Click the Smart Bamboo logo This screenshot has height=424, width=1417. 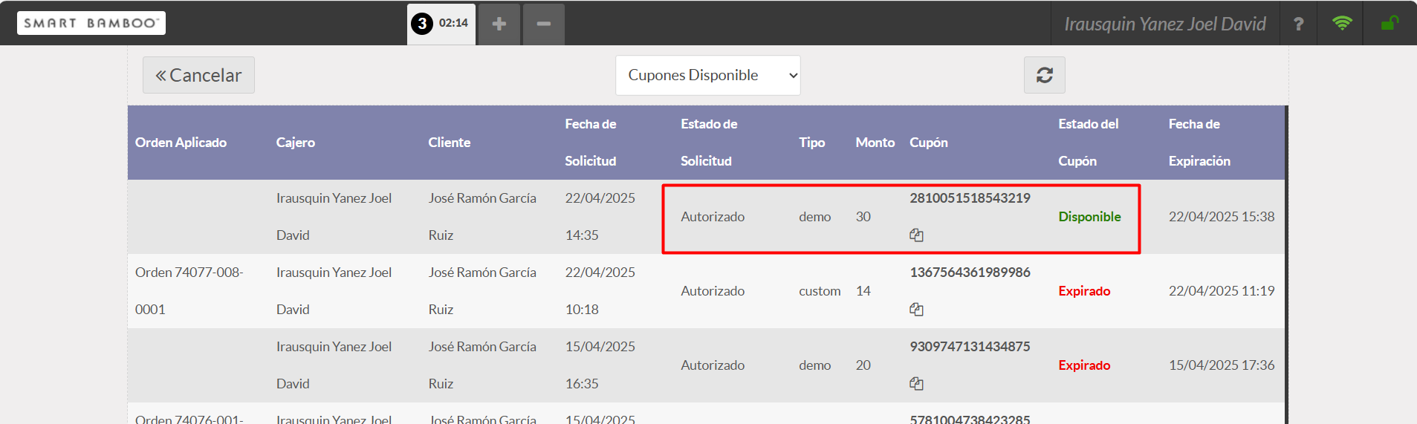click(91, 23)
